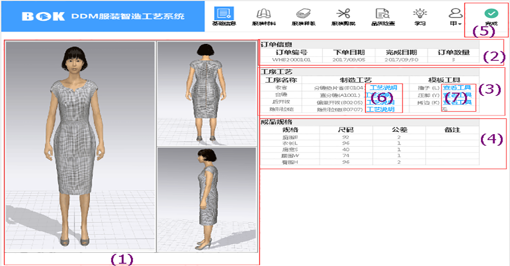Select the side view dress model
This screenshot has width=510, height=266.
(x=207, y=200)
